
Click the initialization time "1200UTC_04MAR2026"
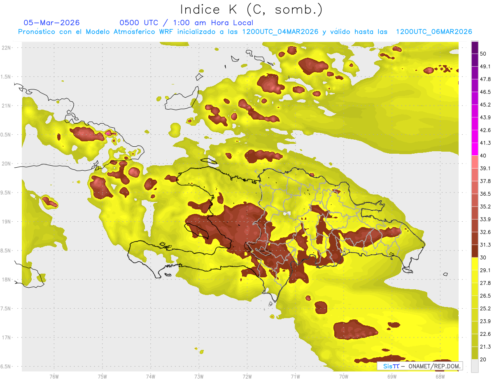[280, 31]
